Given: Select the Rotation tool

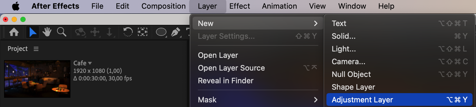Looking at the screenshot, I should point(128,32).
